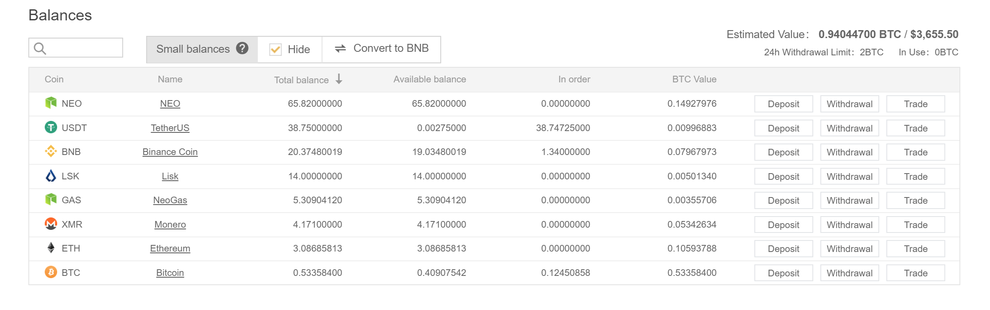Click Trade in the GAS row
The image size is (990, 310).
pyautogui.click(x=916, y=201)
